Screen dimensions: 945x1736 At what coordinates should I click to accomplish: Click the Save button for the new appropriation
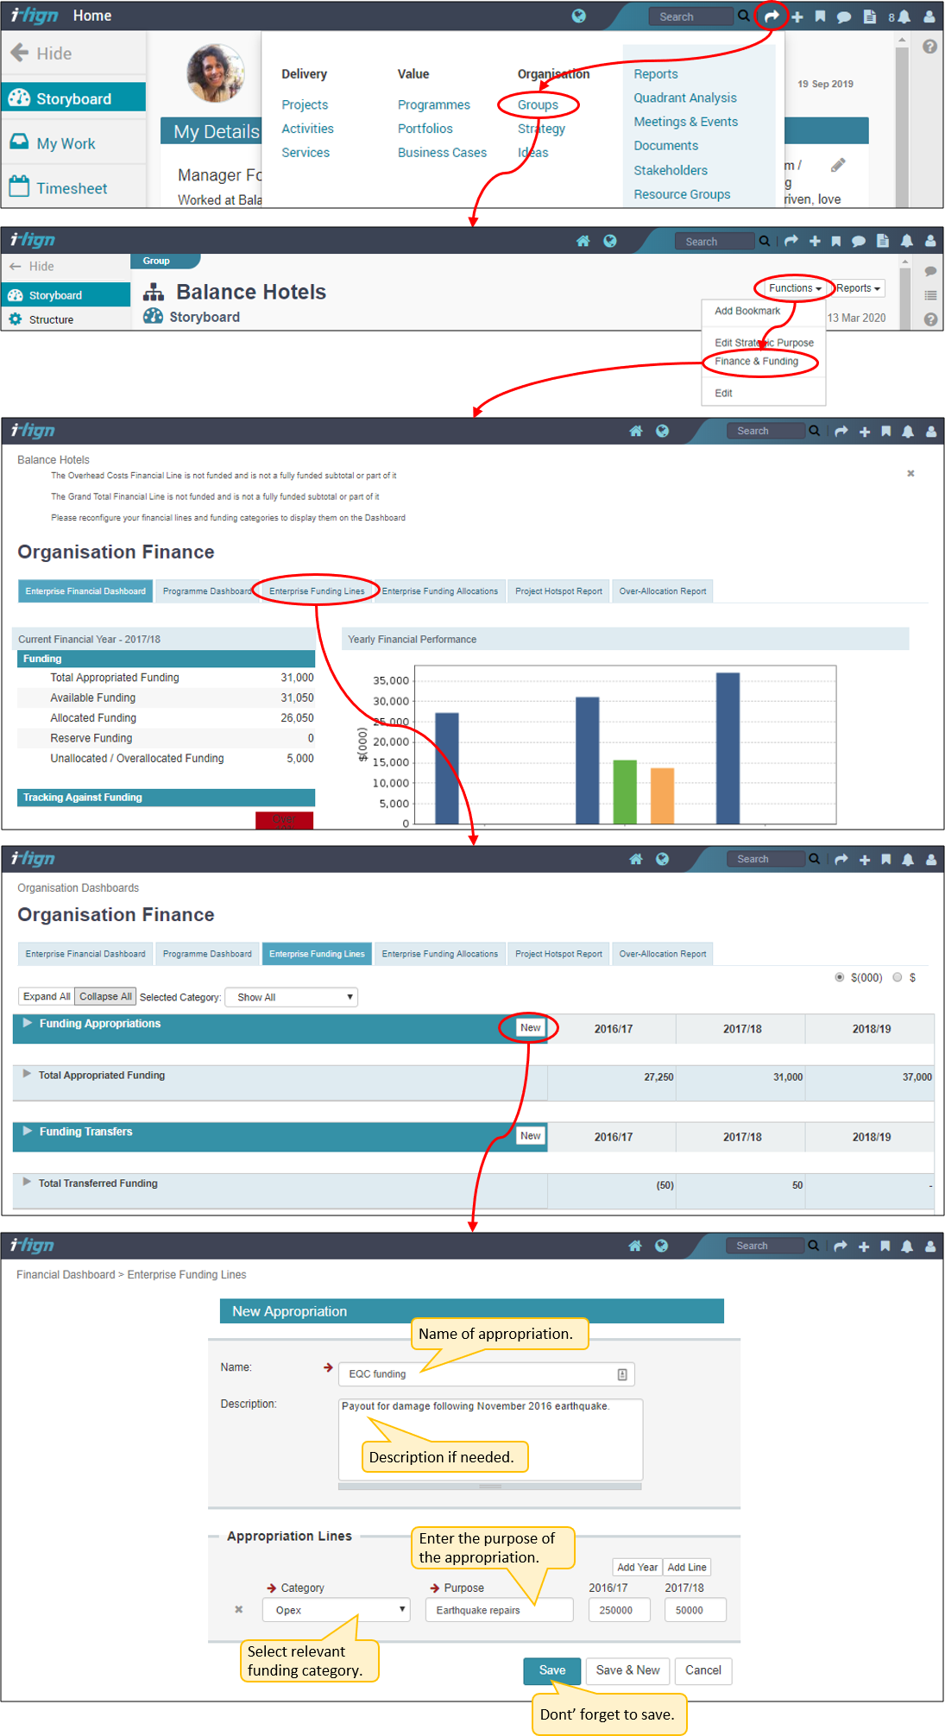tap(552, 1670)
